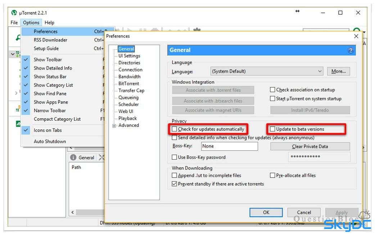Viewport: 375px width, 234px height.
Task: Focus the Boss-Key password field
Action: point(319,157)
